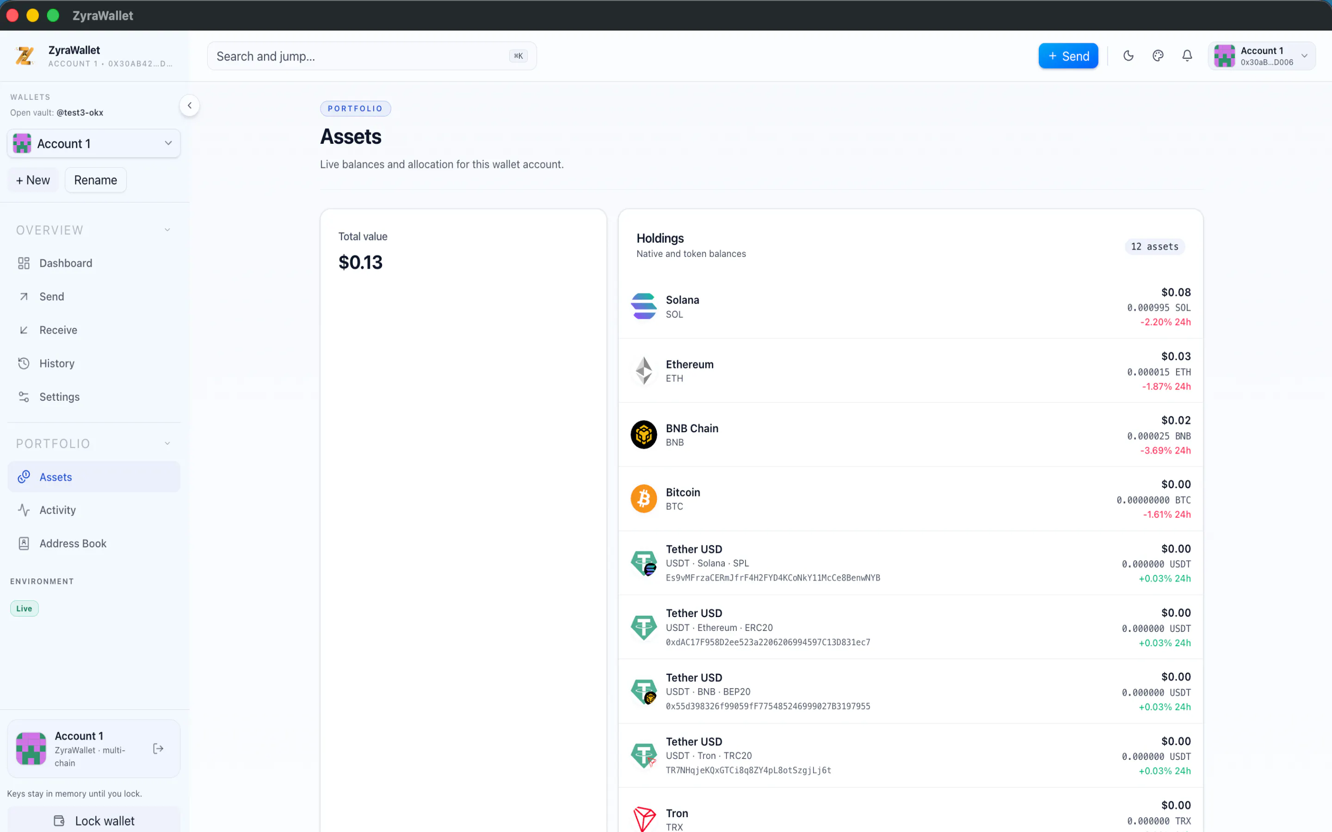Screen dimensions: 1332x832
Task: Click the Rename button
Action: [96, 180]
